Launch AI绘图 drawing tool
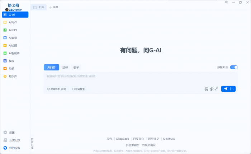251x154 pixels. click(x=13, y=45)
